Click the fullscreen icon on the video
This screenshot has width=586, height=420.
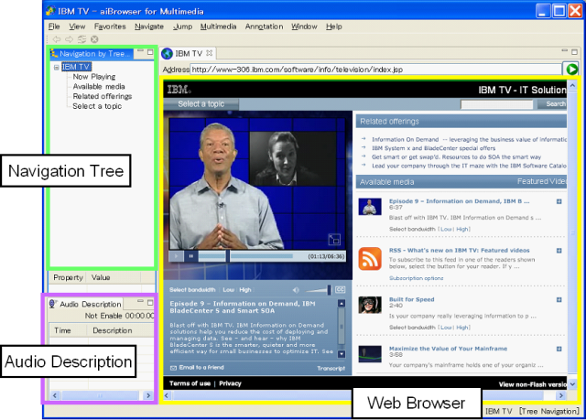334,240
